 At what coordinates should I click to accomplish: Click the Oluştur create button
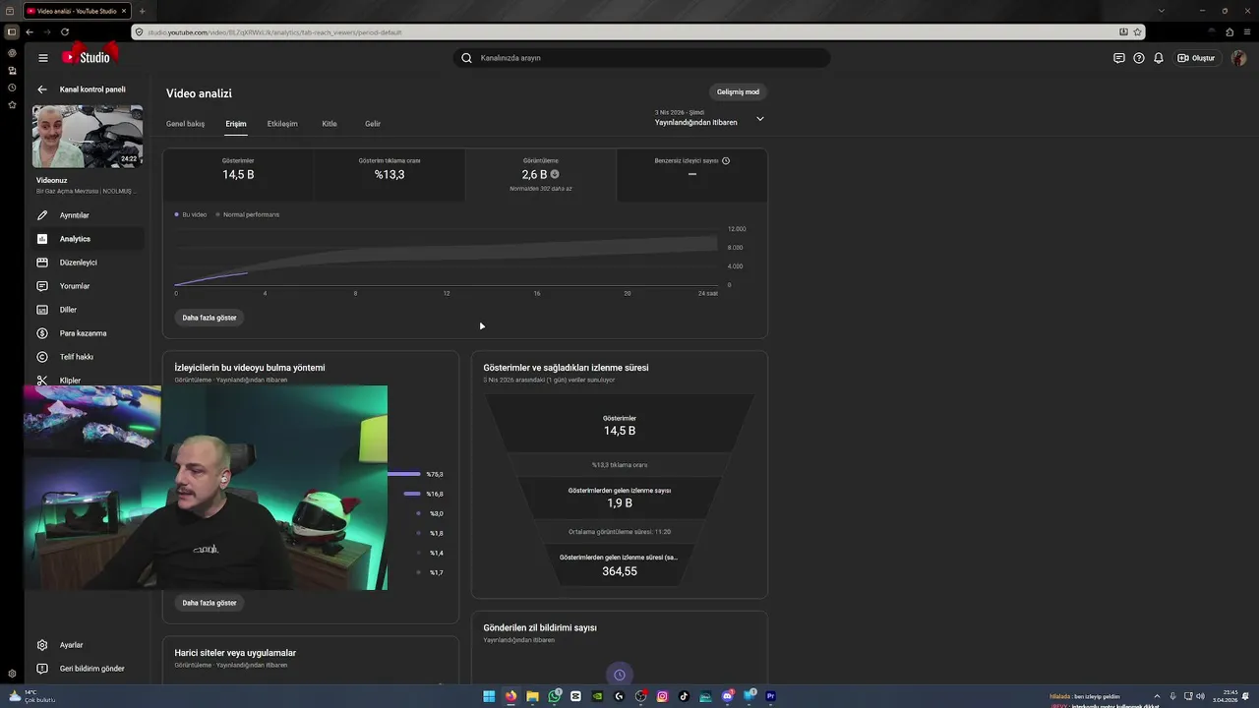(x=1196, y=58)
